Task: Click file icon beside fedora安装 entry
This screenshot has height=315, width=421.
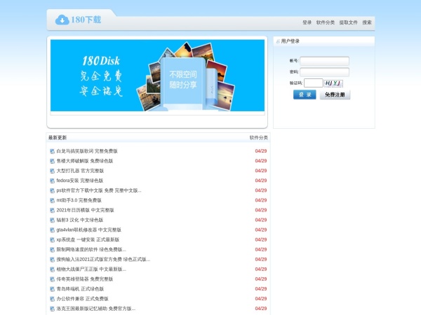Action: pyautogui.click(x=52, y=181)
